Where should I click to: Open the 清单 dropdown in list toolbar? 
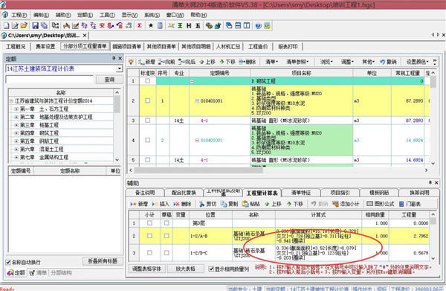271,62
